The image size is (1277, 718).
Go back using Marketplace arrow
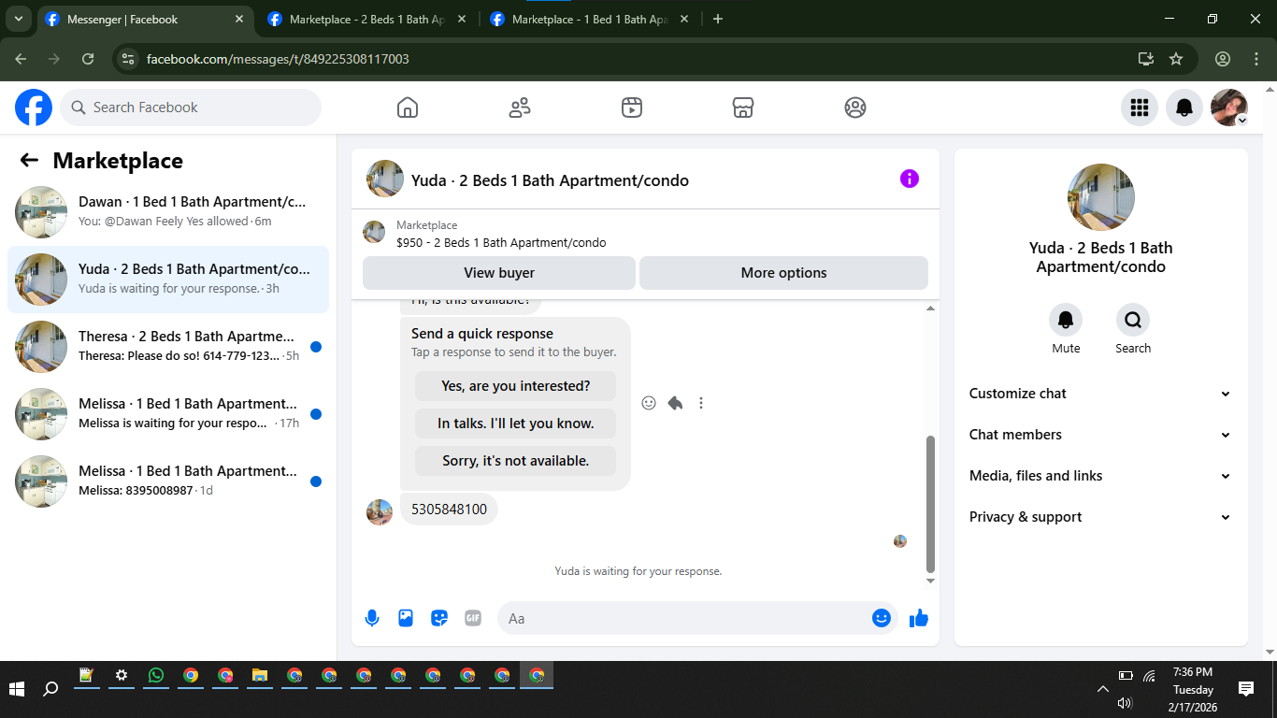click(29, 161)
